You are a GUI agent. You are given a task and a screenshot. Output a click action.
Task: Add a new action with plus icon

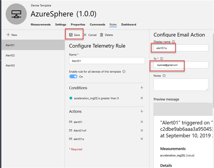[x=142, y=111]
